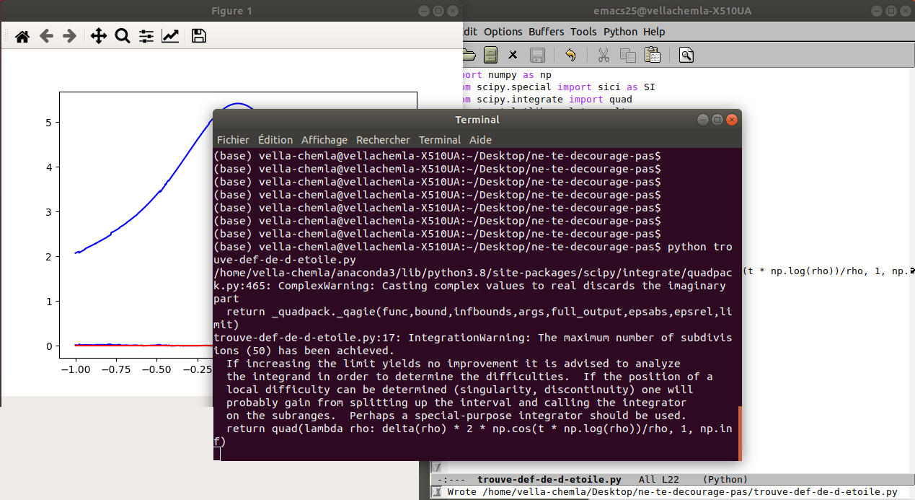Click the Emacs open directory cabinet icon
915x500 pixels.
coord(491,55)
